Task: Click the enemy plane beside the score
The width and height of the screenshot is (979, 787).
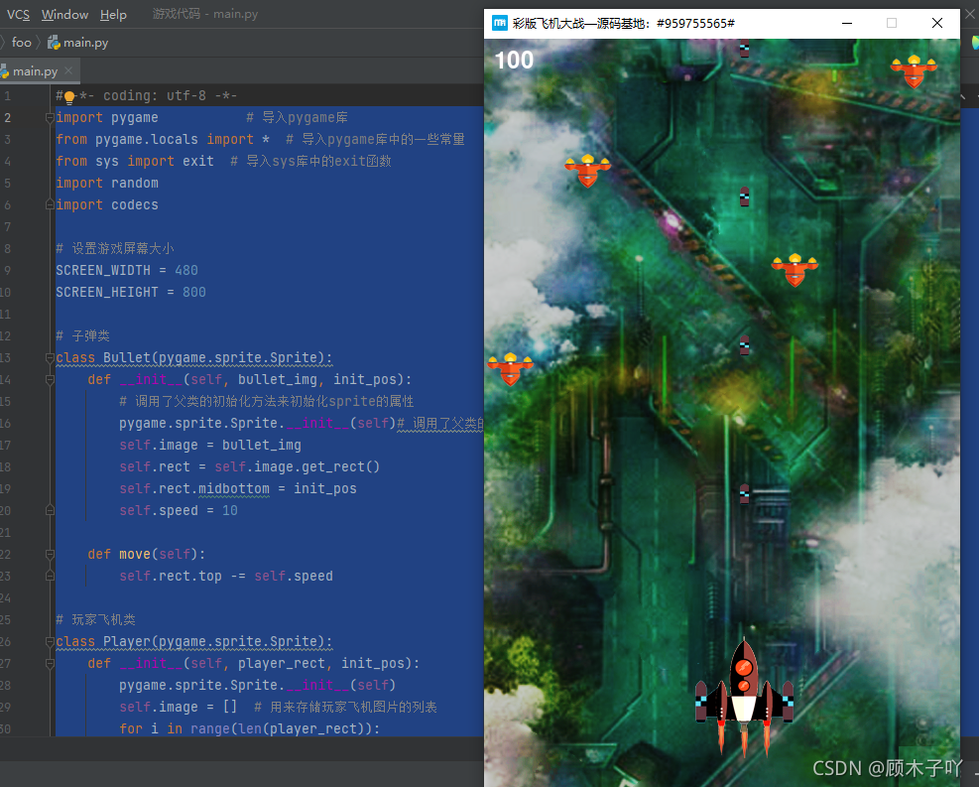Action: click(587, 171)
